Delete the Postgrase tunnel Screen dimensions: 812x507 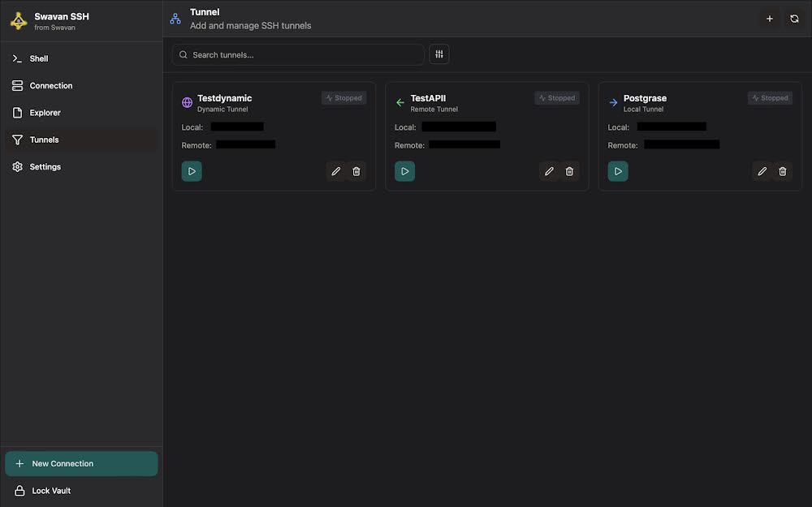coord(783,171)
